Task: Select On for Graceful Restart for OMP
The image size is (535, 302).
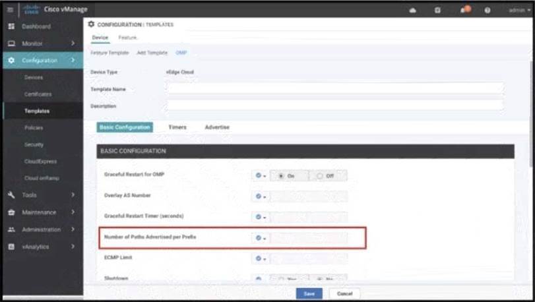Action: 282,176
